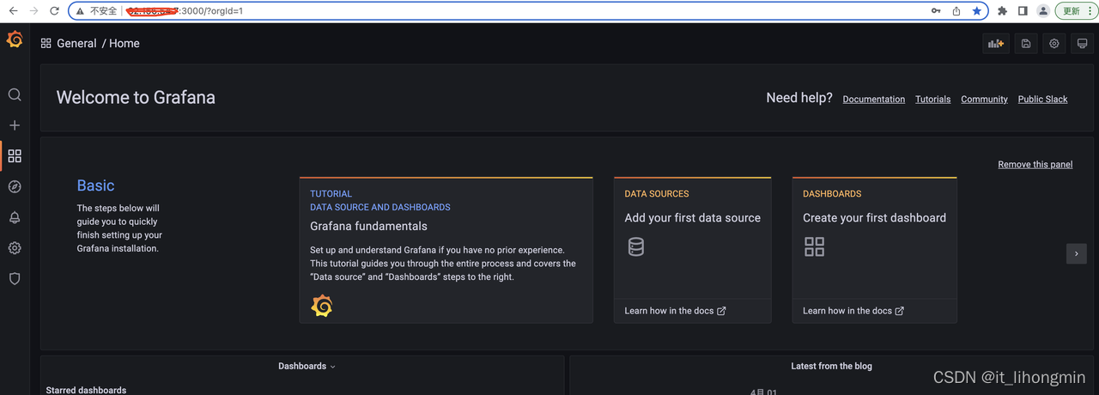
Task: Open Learn how in docs under Data Sources
Action: [x=676, y=311]
